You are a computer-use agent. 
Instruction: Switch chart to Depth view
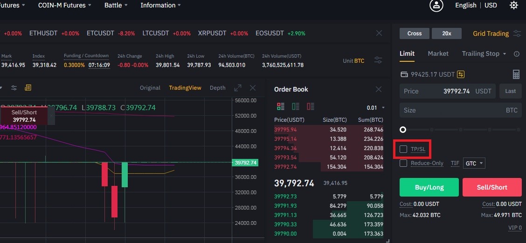pyautogui.click(x=217, y=88)
